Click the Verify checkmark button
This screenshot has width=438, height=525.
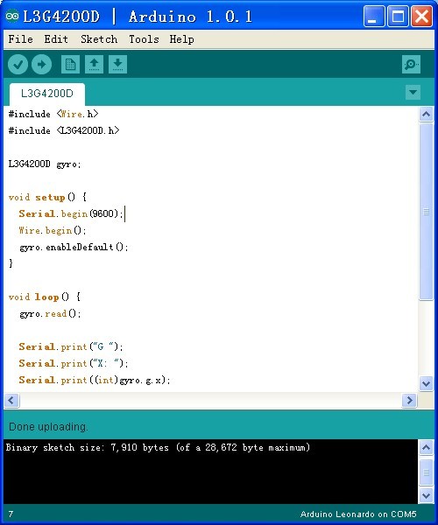[18, 64]
